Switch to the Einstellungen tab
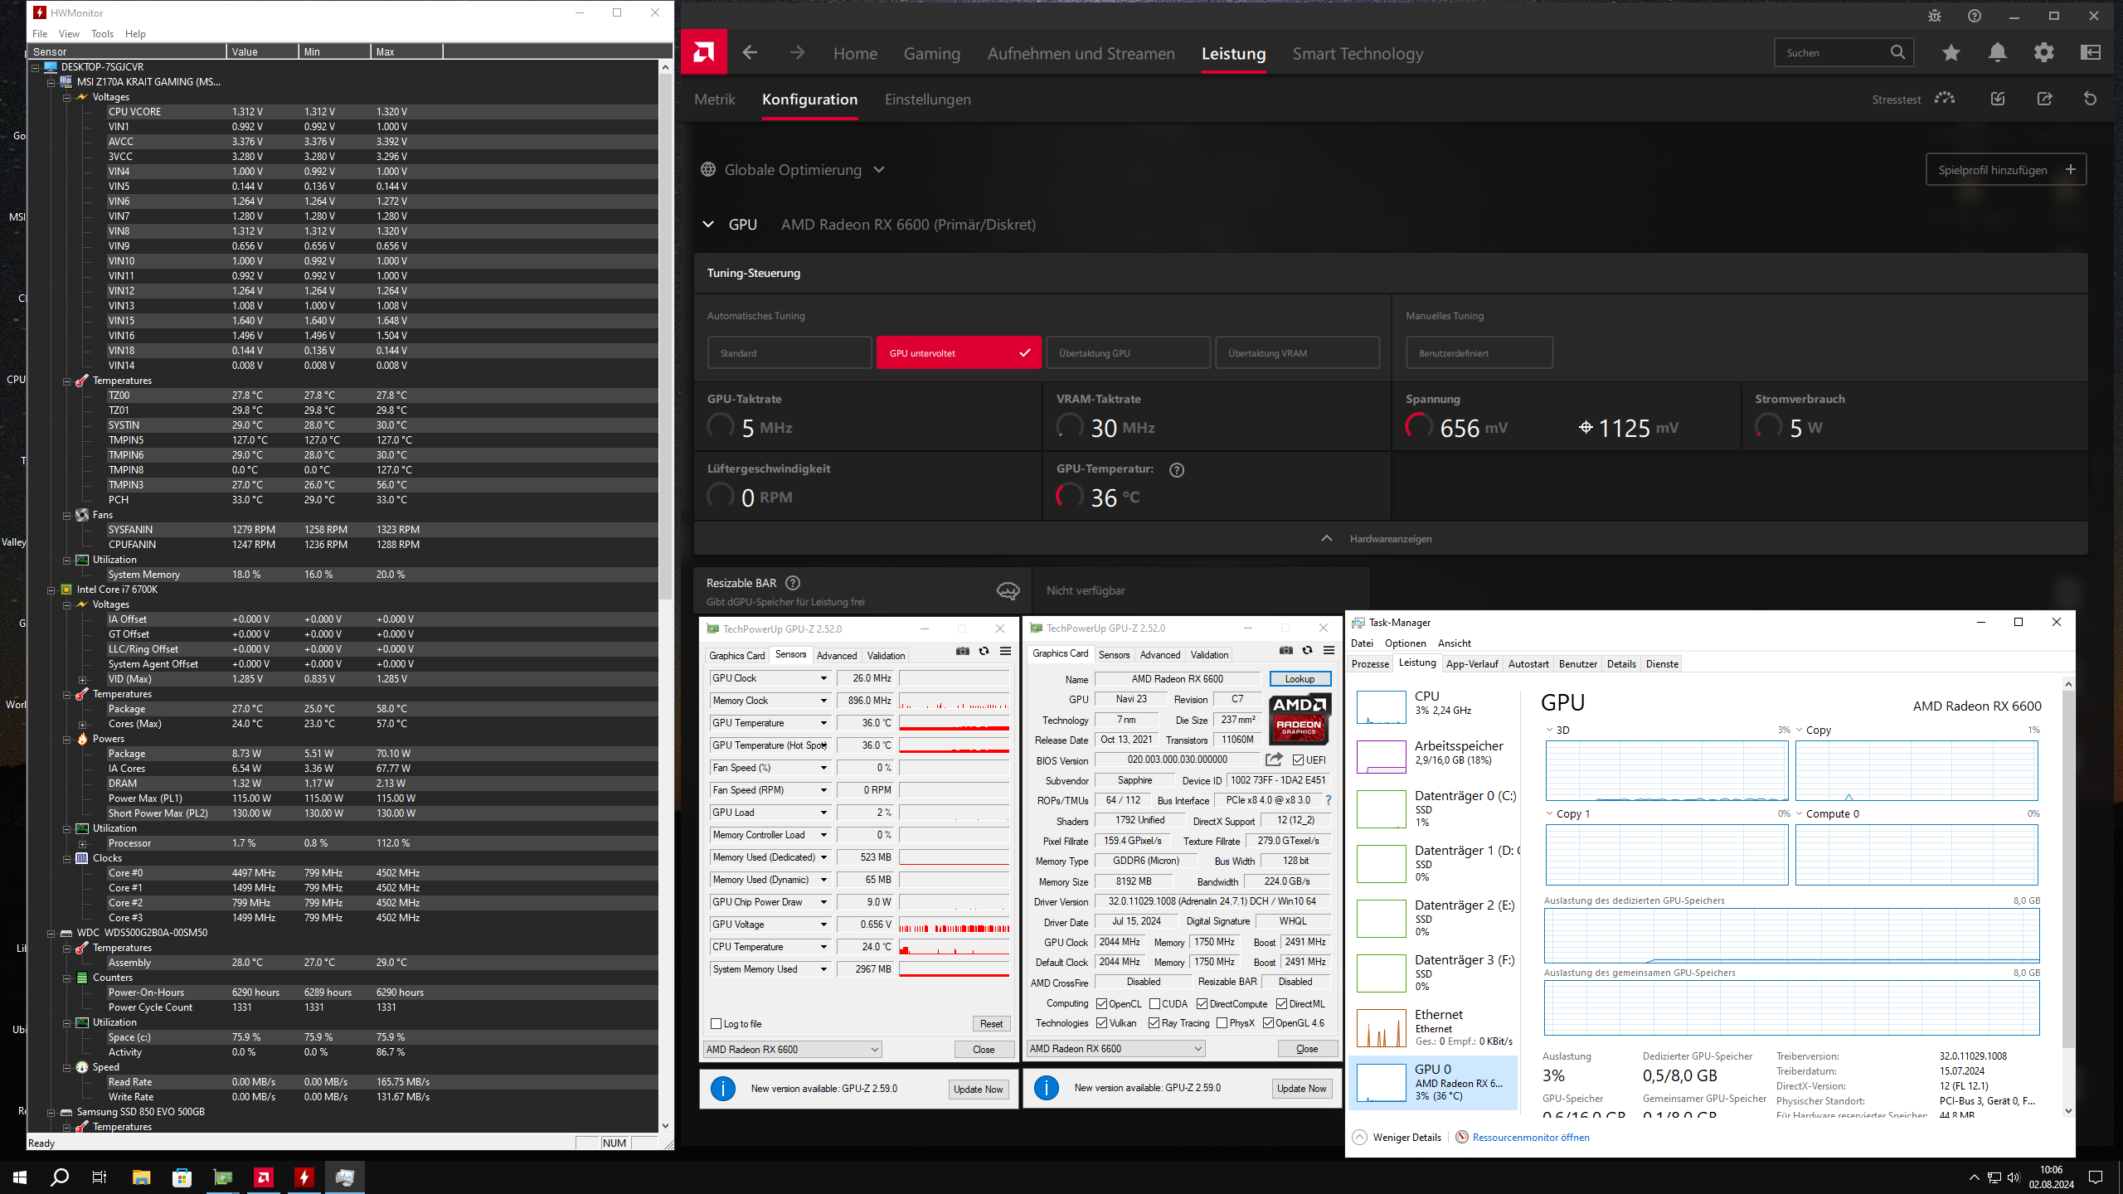The width and height of the screenshot is (2123, 1194). click(927, 99)
